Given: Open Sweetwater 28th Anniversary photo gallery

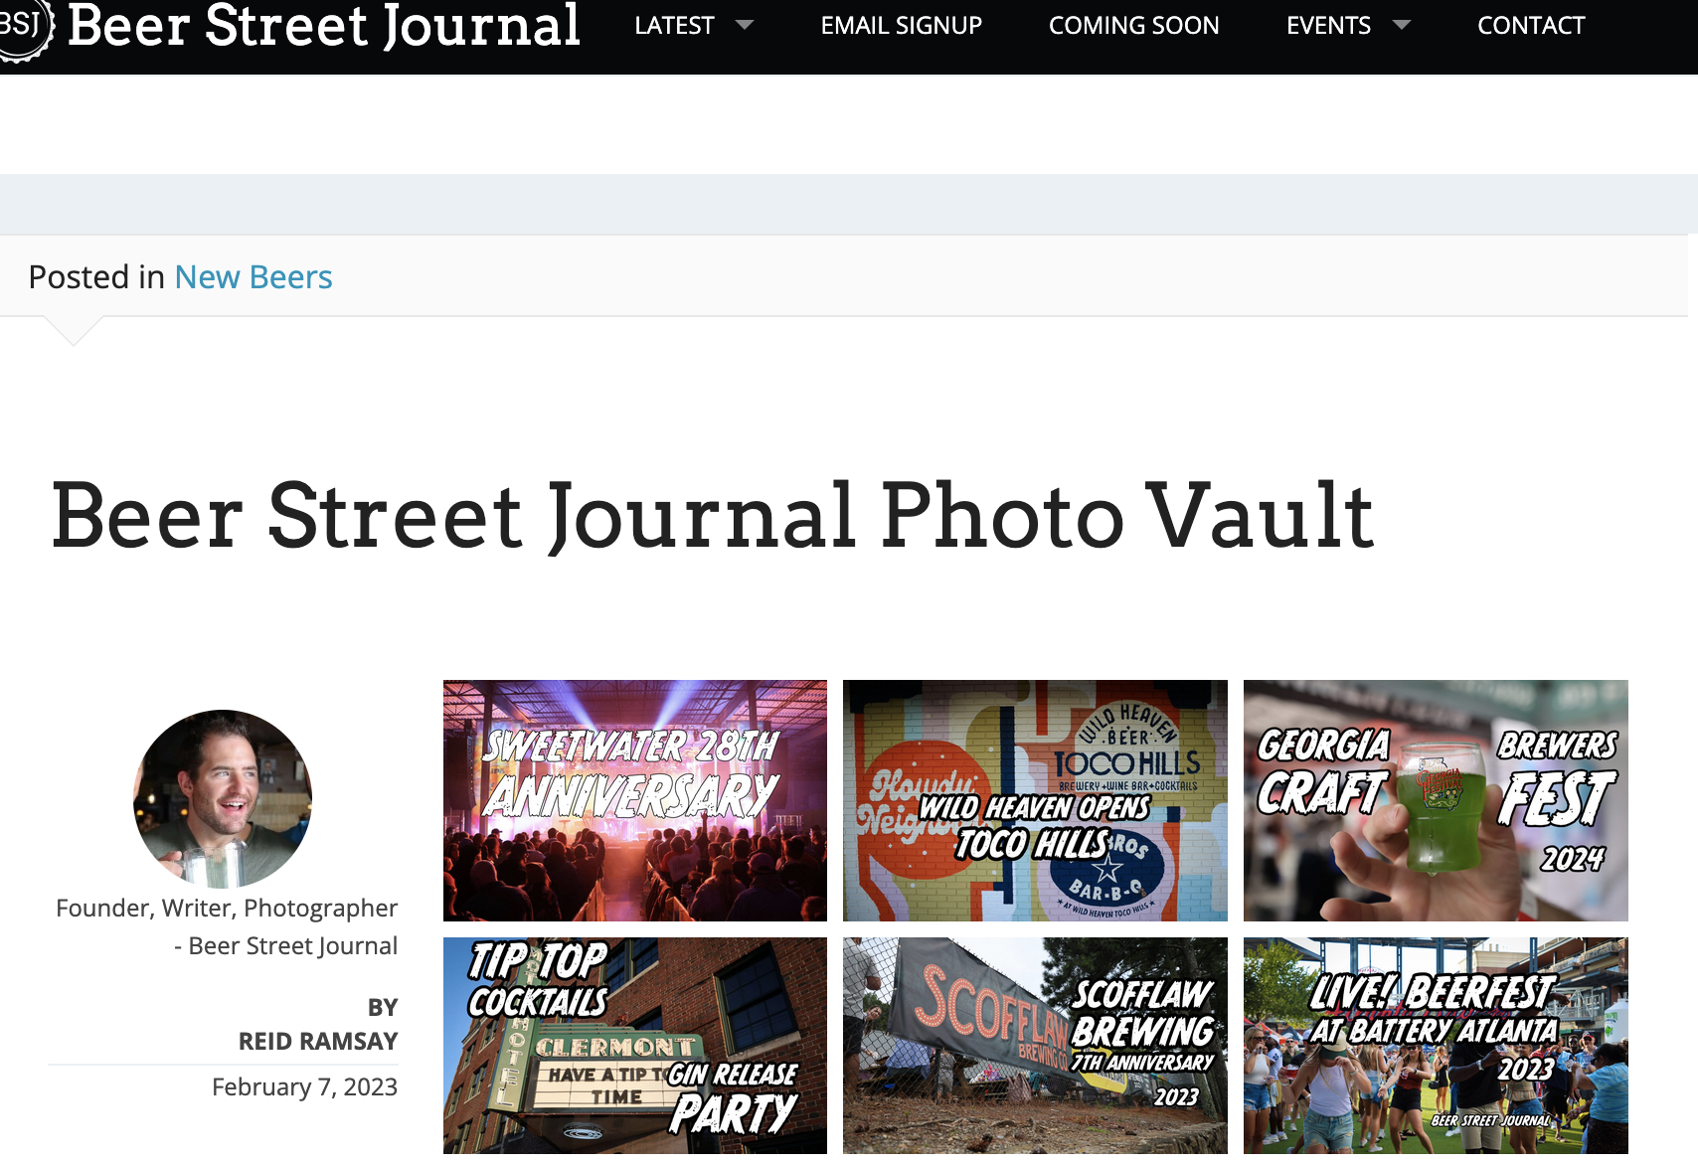Looking at the screenshot, I should [x=635, y=800].
